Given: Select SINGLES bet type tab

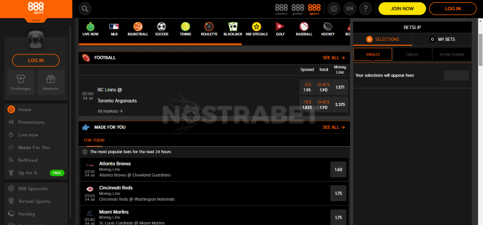Looking at the screenshot, I should pos(373,54).
